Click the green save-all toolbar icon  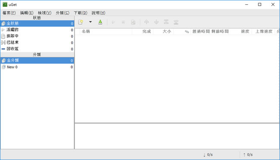100,22
